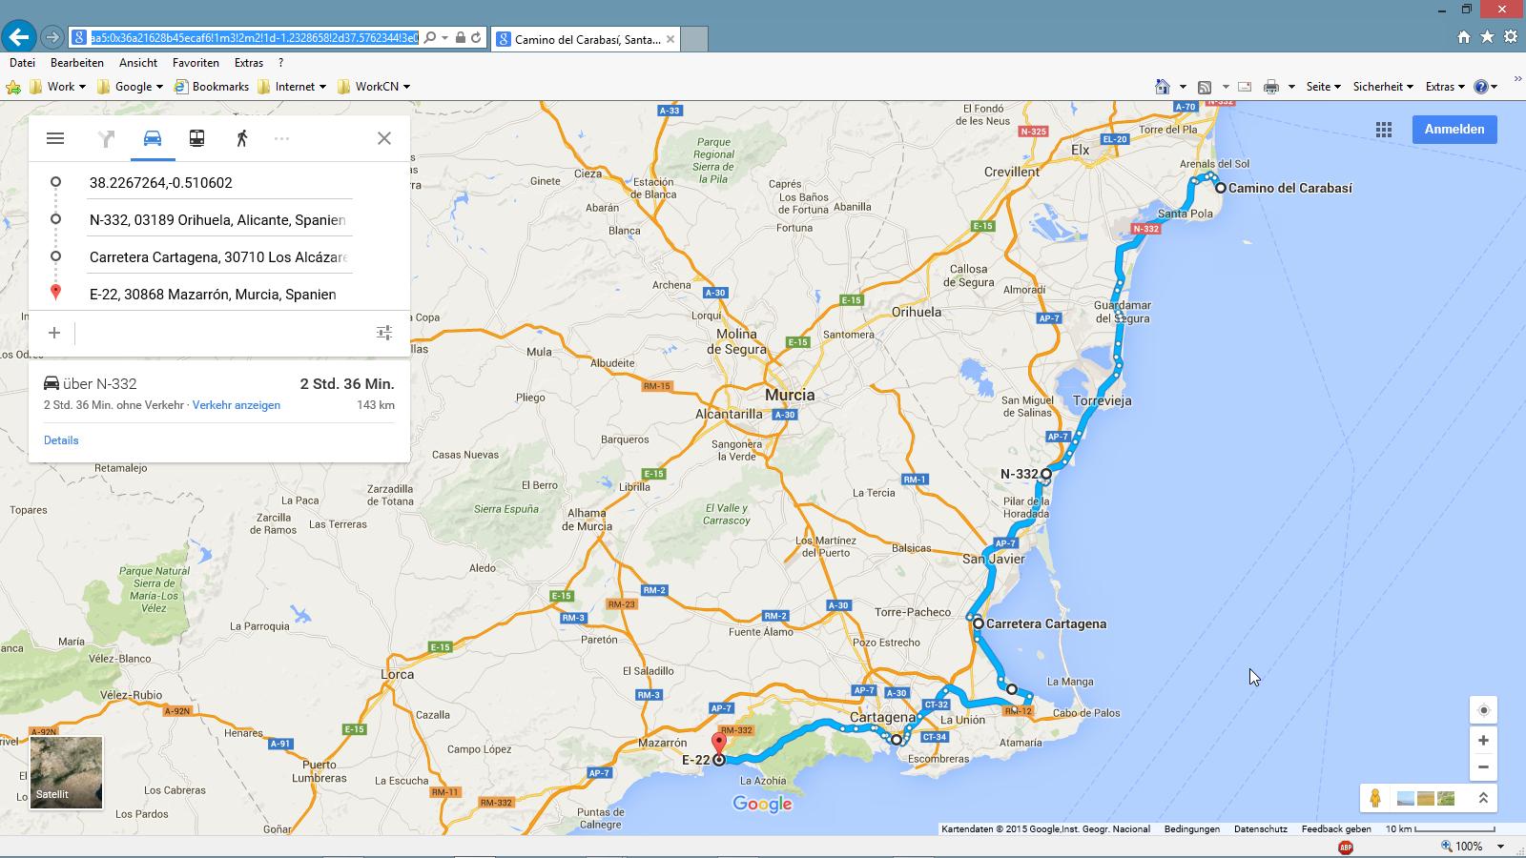Zoom out on the map
Image resolution: width=1526 pixels, height=858 pixels.
(x=1483, y=767)
